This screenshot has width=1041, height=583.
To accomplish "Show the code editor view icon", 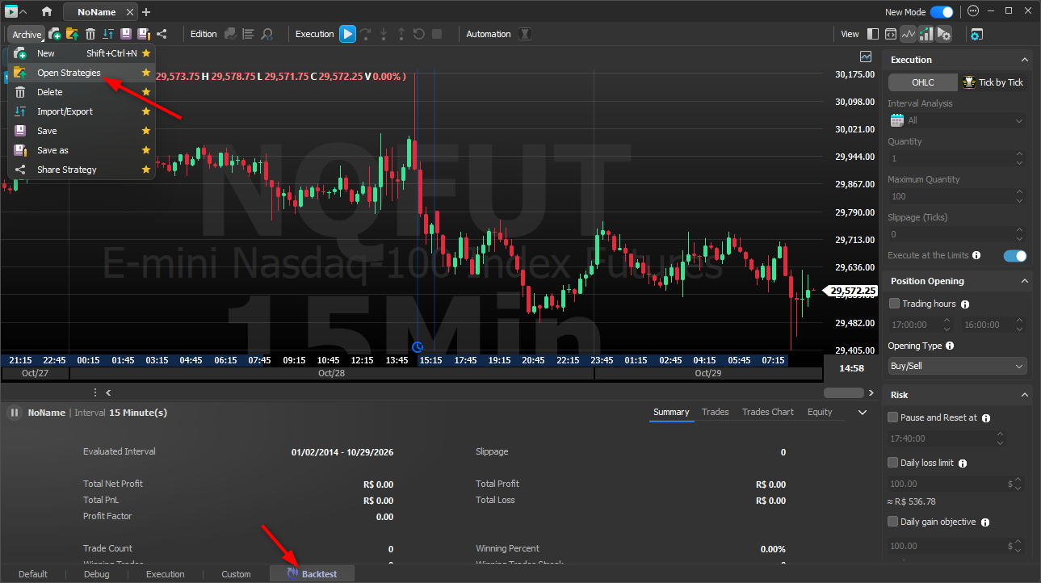I will (891, 34).
